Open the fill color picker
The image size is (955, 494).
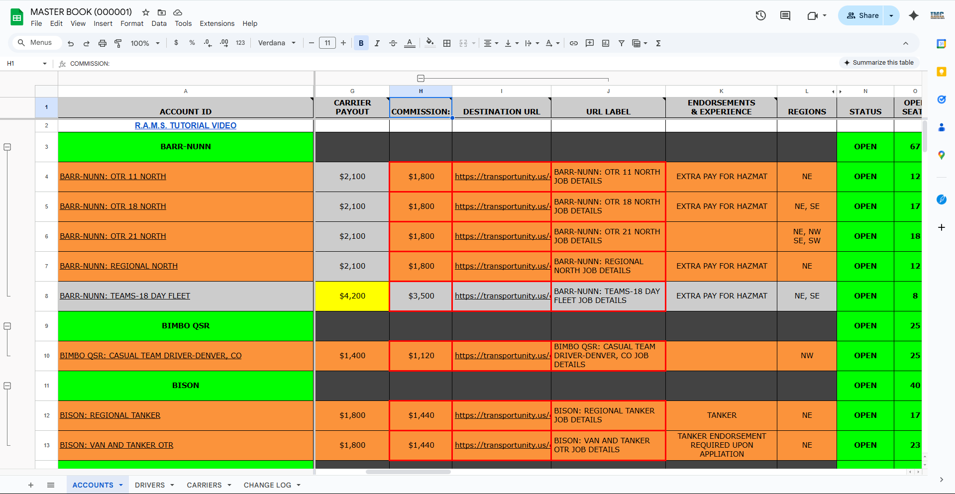[430, 43]
